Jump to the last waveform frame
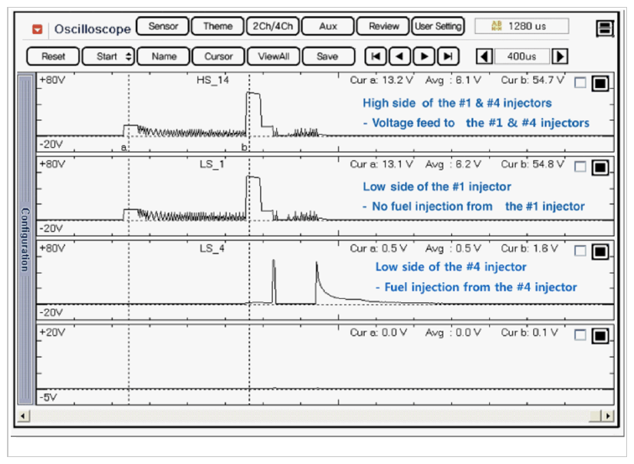Viewport: 634px width, 464px height. coord(448,56)
